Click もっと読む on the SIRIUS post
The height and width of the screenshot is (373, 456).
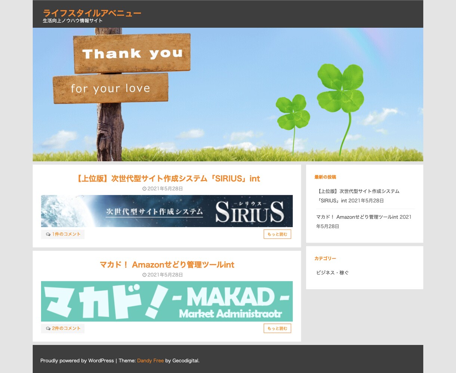point(277,234)
